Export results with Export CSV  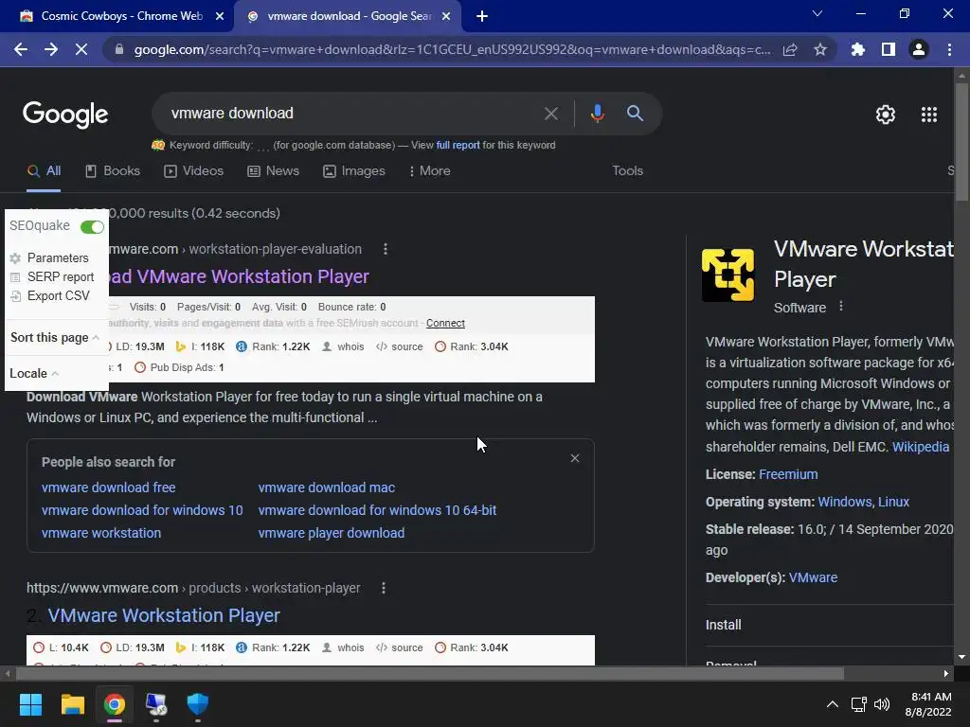pyautogui.click(x=58, y=296)
